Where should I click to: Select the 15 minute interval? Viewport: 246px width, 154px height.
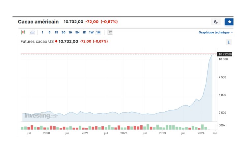(x=56, y=32)
